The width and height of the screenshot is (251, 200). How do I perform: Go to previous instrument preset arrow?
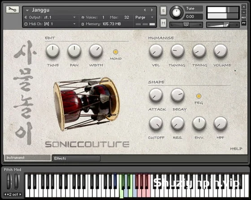[x=145, y=10]
